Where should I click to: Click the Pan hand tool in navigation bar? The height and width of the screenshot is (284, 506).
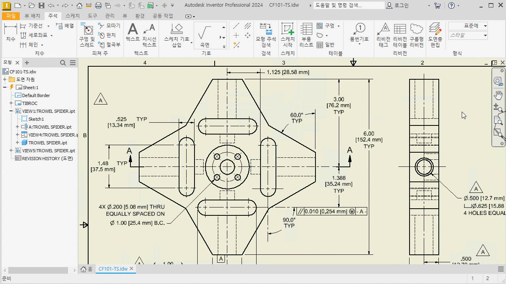(498, 95)
